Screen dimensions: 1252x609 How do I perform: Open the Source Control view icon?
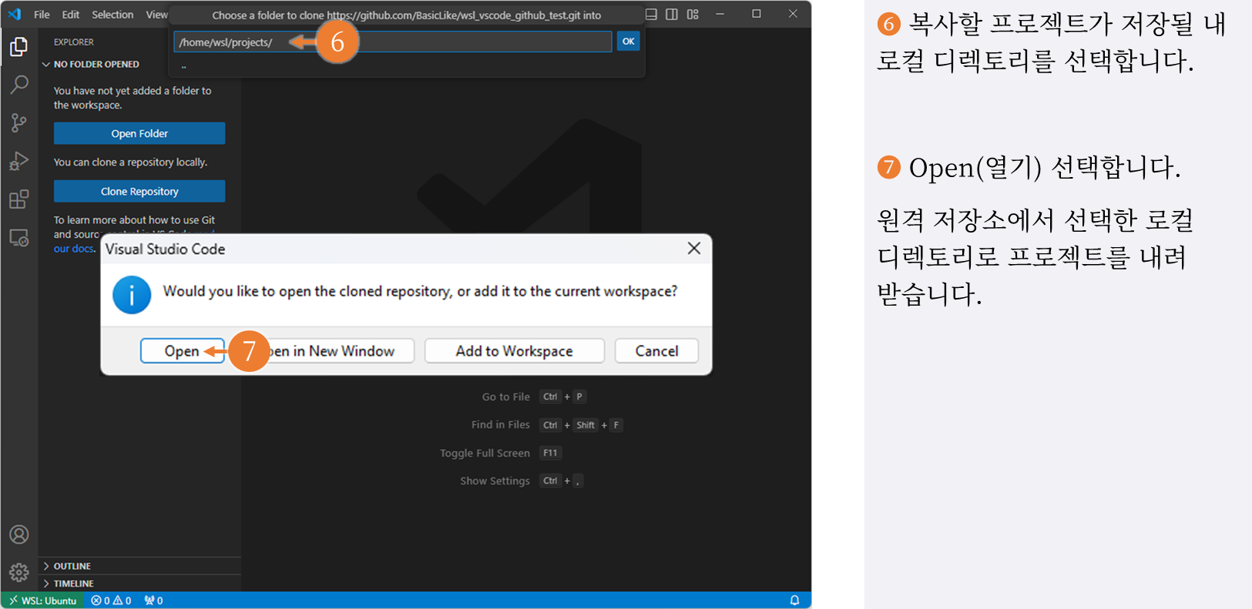point(18,122)
